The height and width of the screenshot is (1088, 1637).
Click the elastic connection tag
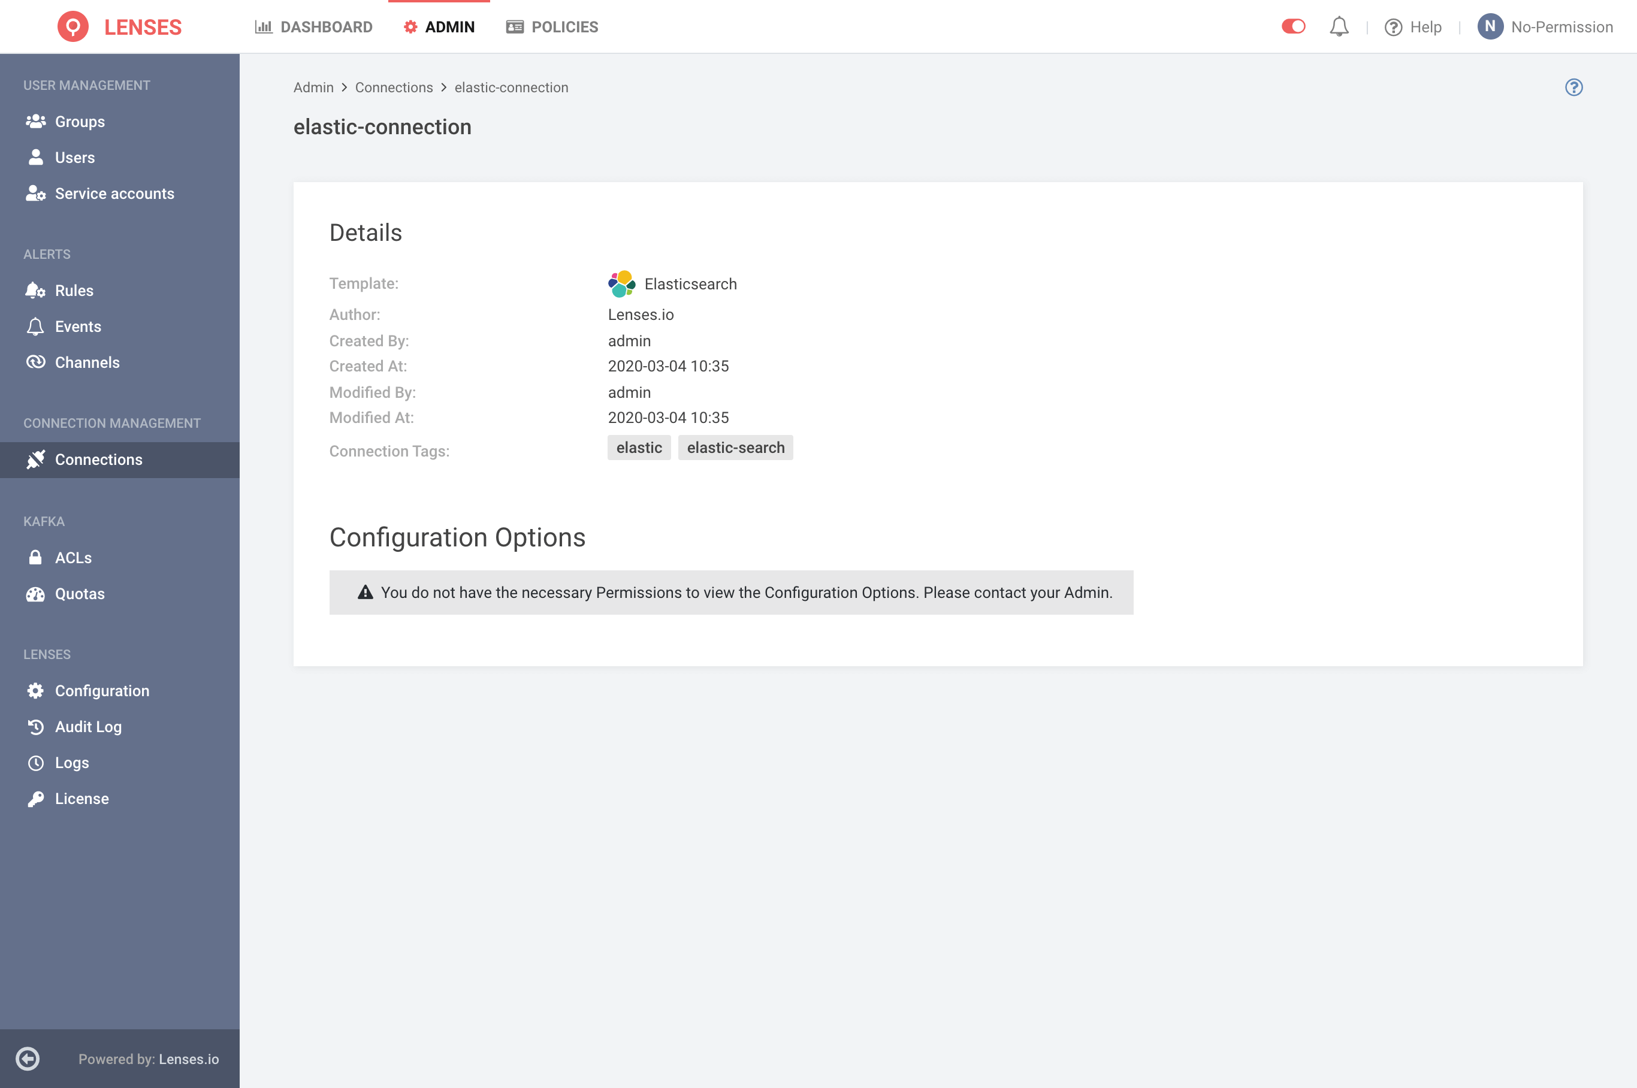[x=639, y=447]
